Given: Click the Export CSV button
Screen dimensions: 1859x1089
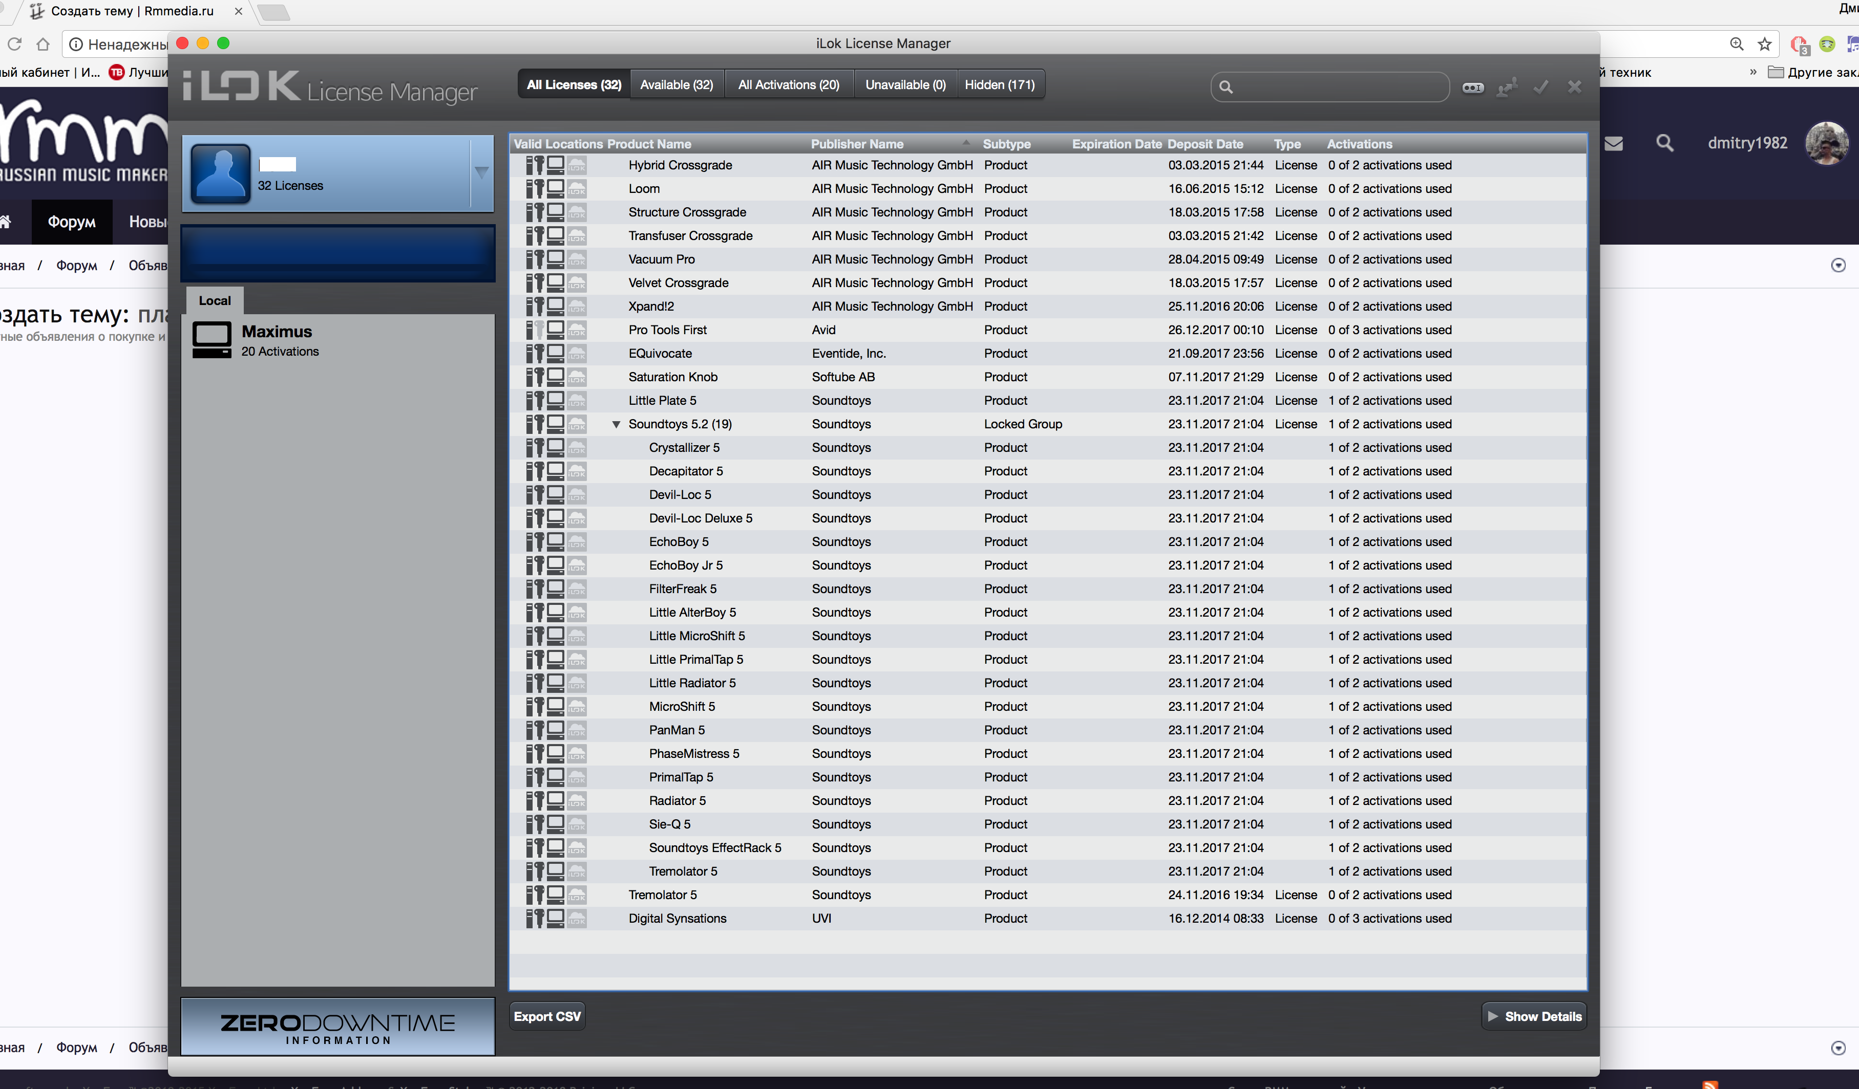Looking at the screenshot, I should click(x=546, y=1016).
